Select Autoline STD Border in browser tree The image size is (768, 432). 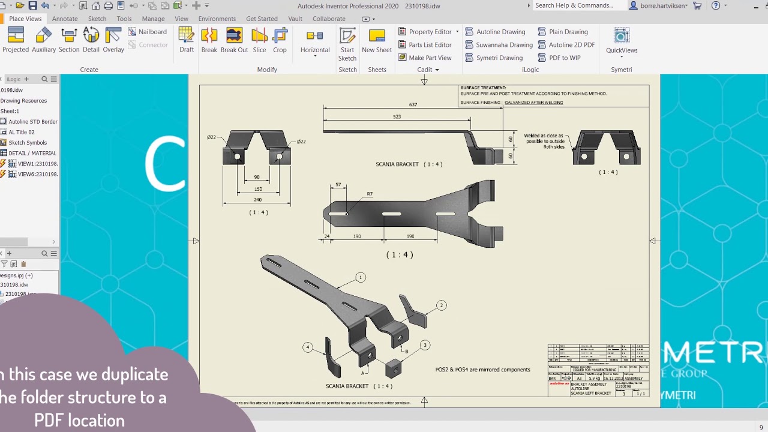coord(29,121)
